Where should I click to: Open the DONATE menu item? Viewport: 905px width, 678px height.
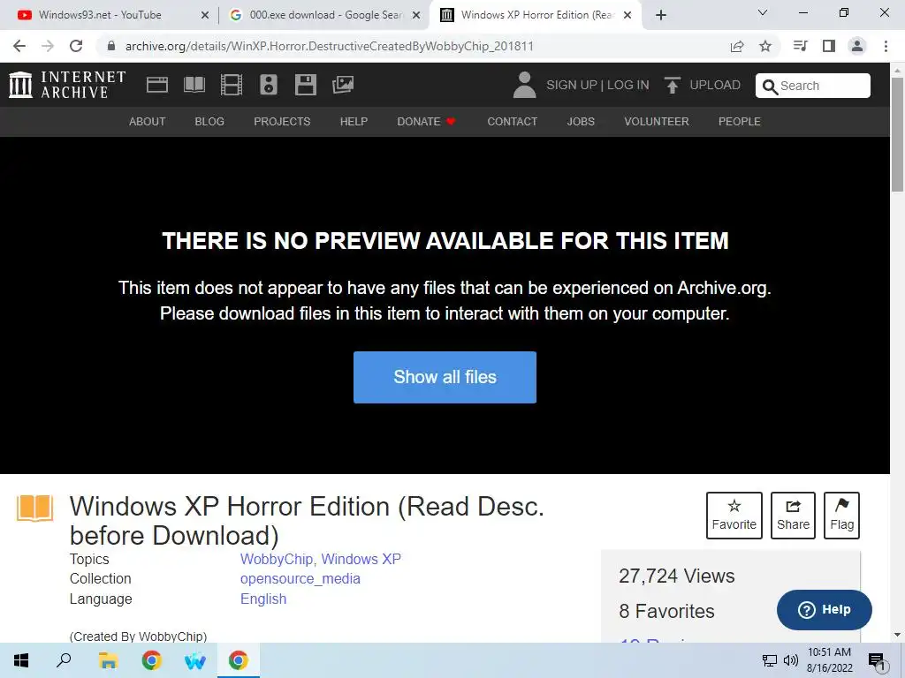tap(426, 122)
